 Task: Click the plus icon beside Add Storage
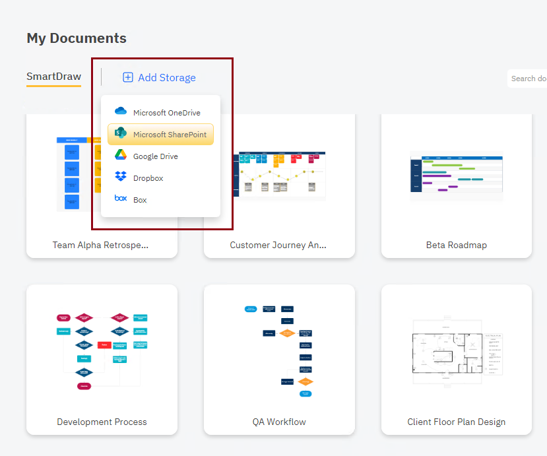(127, 77)
